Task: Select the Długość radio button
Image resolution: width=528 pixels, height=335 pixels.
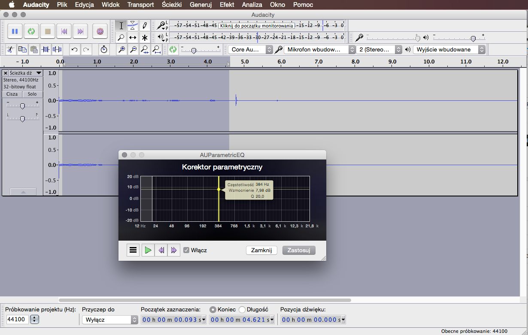Action: pos(242,309)
